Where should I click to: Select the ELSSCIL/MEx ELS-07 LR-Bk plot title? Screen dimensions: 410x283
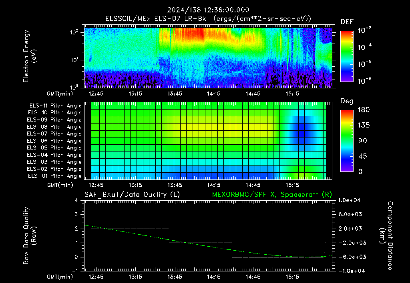[208, 19]
